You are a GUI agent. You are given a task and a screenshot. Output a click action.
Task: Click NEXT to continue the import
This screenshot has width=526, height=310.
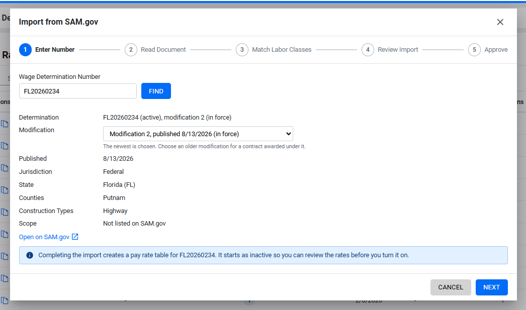point(491,287)
